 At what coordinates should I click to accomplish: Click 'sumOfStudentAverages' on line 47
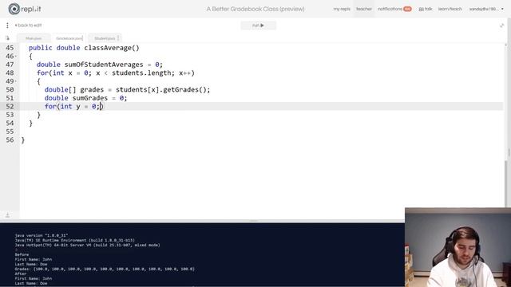tap(104, 65)
